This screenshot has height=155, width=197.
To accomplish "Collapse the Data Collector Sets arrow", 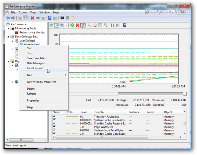I will tap(8, 37).
